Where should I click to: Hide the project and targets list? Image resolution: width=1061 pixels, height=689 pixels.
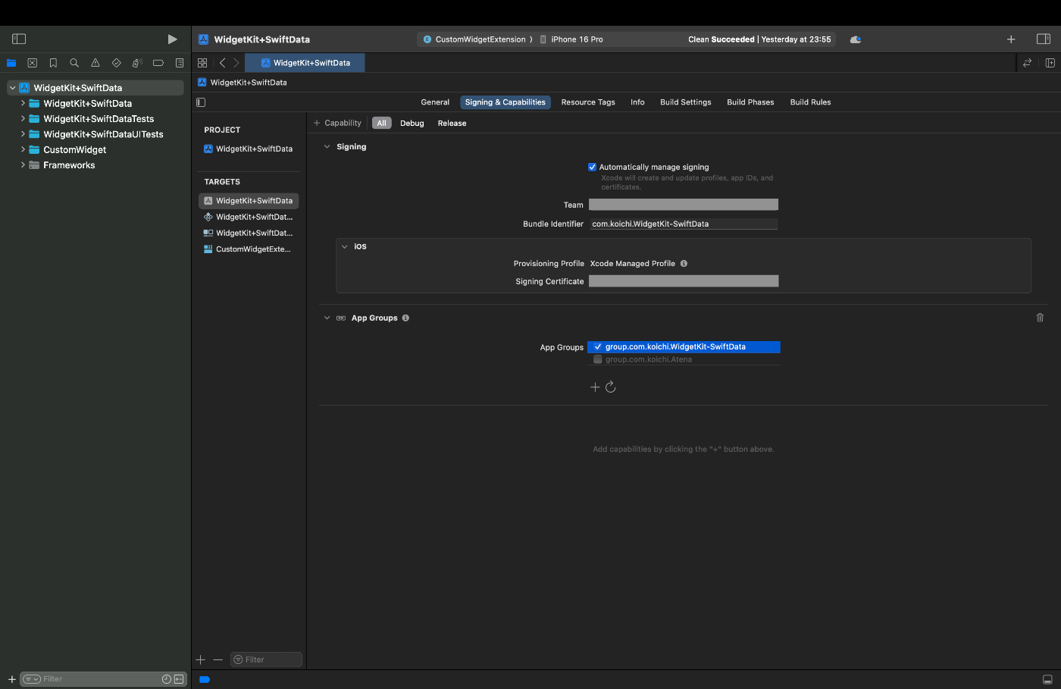201,102
